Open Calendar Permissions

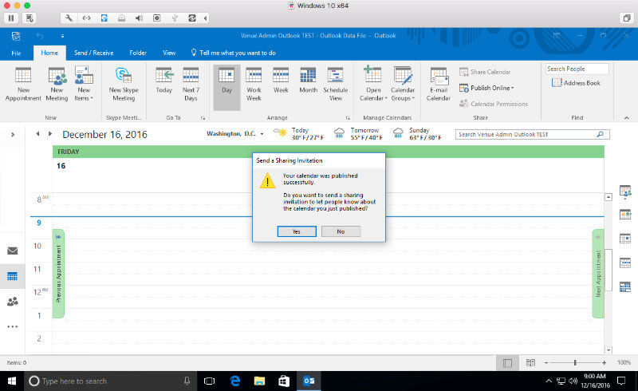[x=493, y=104]
